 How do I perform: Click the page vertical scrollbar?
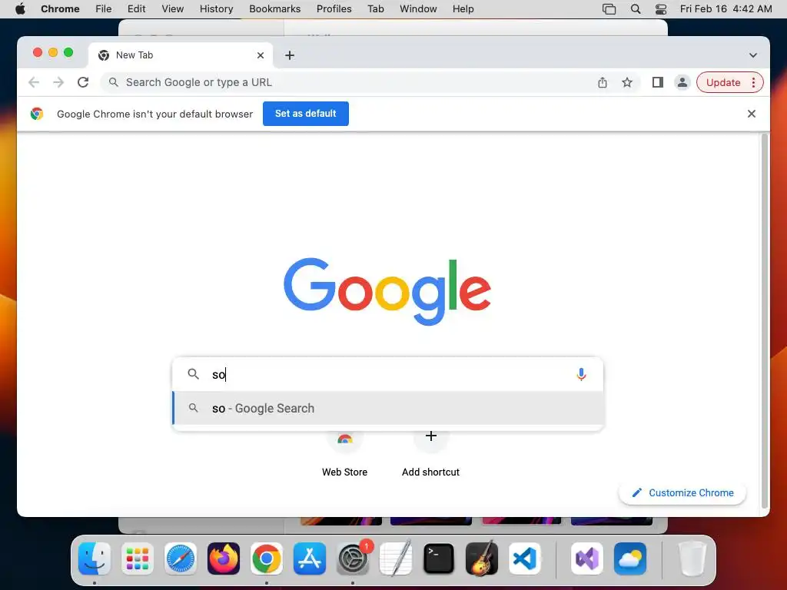pyautogui.click(x=765, y=321)
